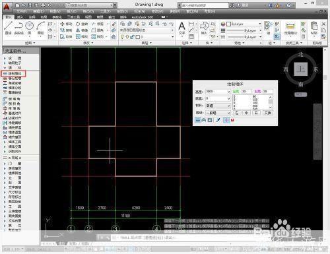Click the Save icon in quick access toolbar
330x254 pixels.
[x=30, y=5]
